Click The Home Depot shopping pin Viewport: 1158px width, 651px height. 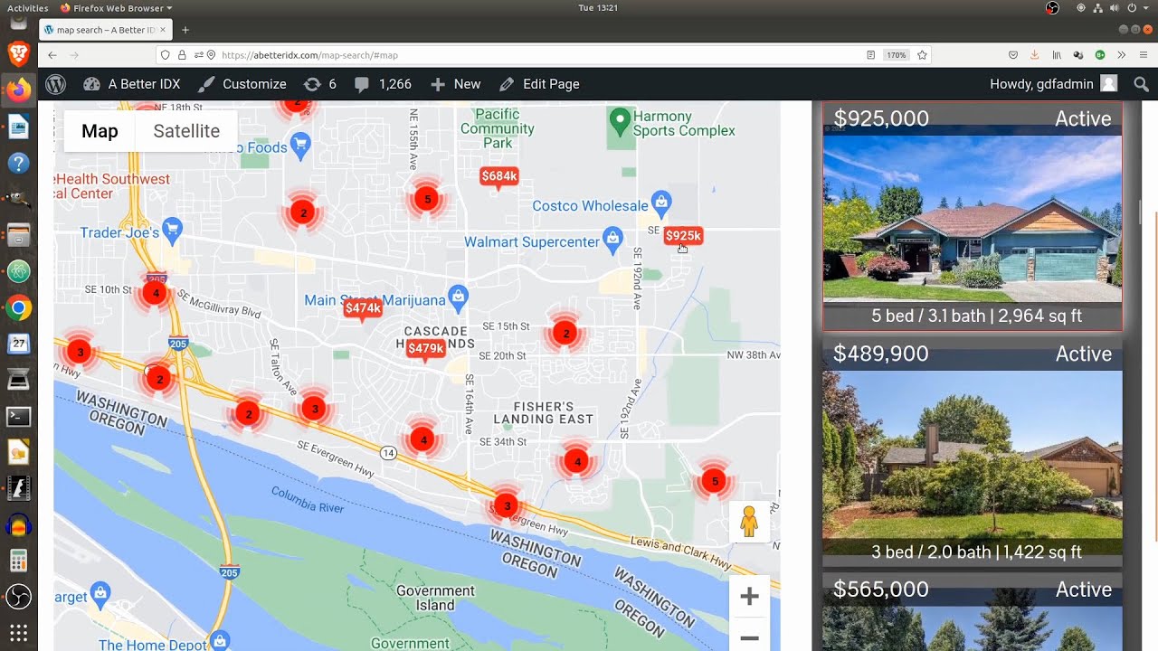tap(219, 640)
